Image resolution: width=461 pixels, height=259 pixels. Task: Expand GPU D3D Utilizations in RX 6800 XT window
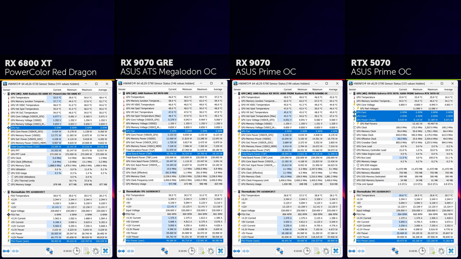tap(8, 177)
